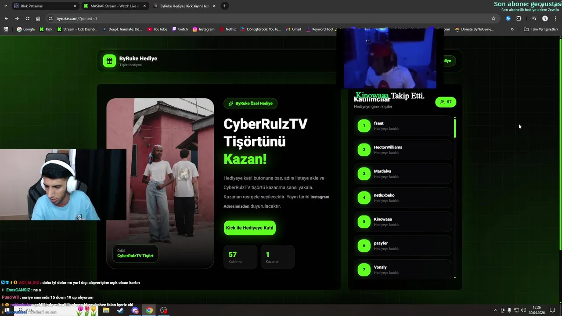Open the Keyword Tool bookmark
The image size is (562, 316).
[319, 29]
